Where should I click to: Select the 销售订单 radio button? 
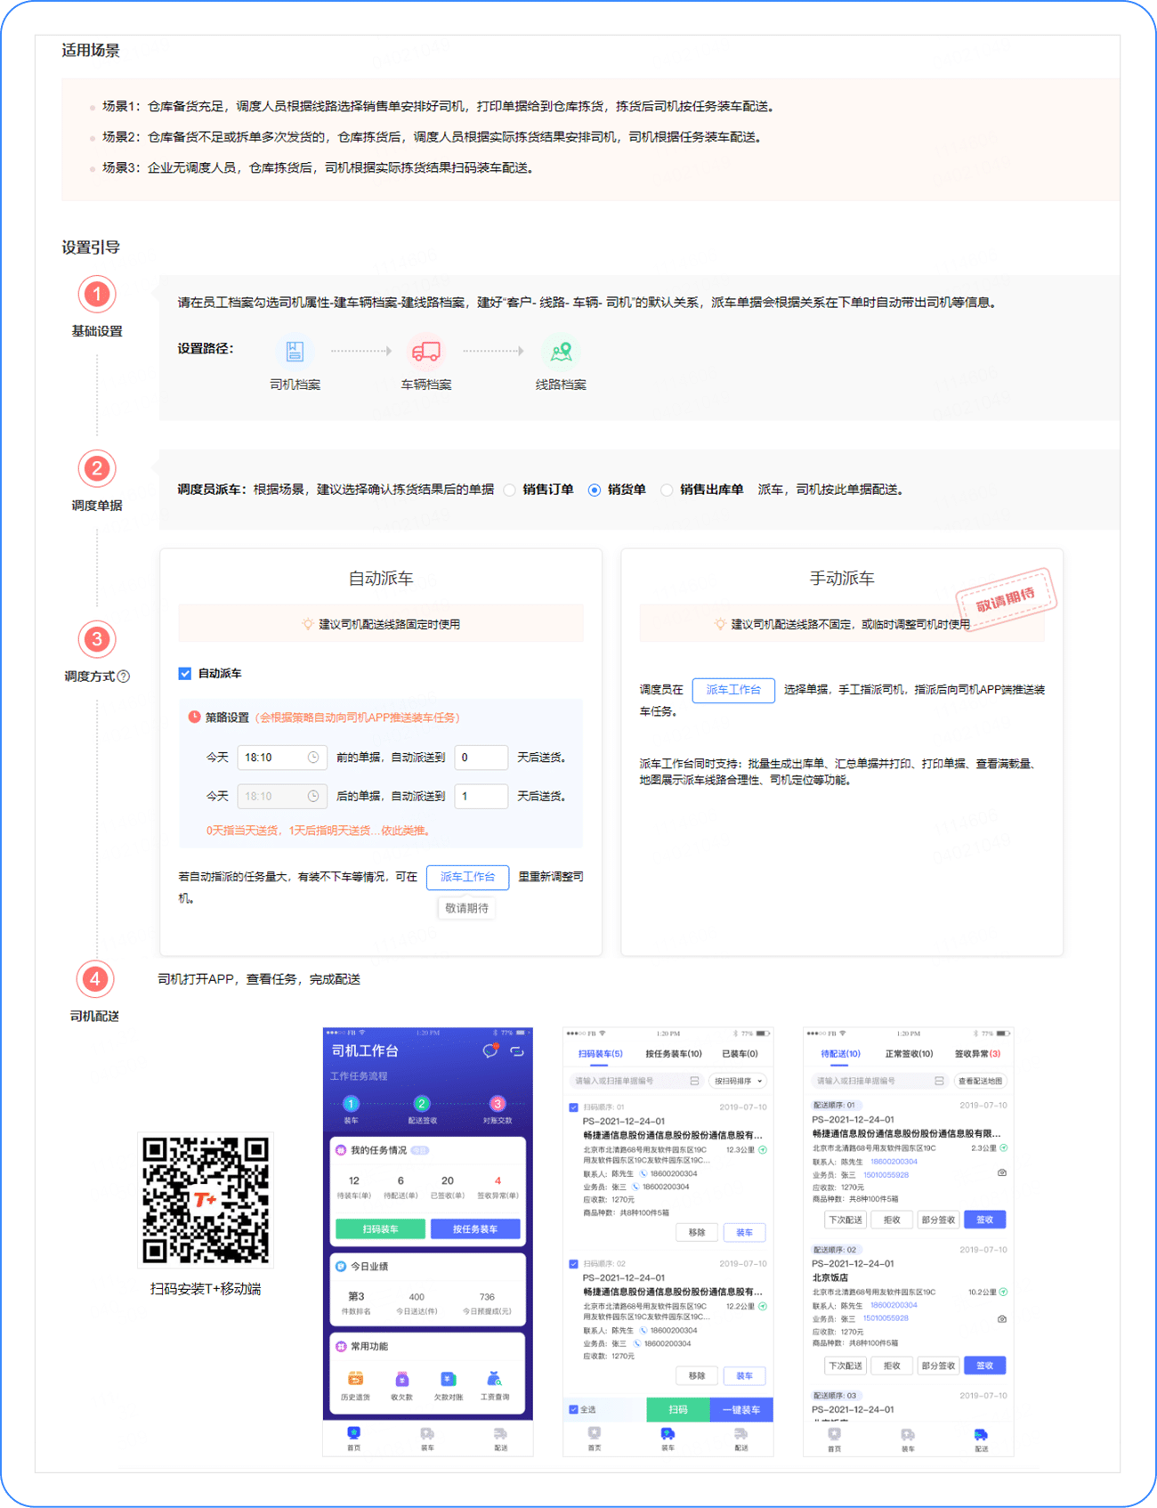510,491
